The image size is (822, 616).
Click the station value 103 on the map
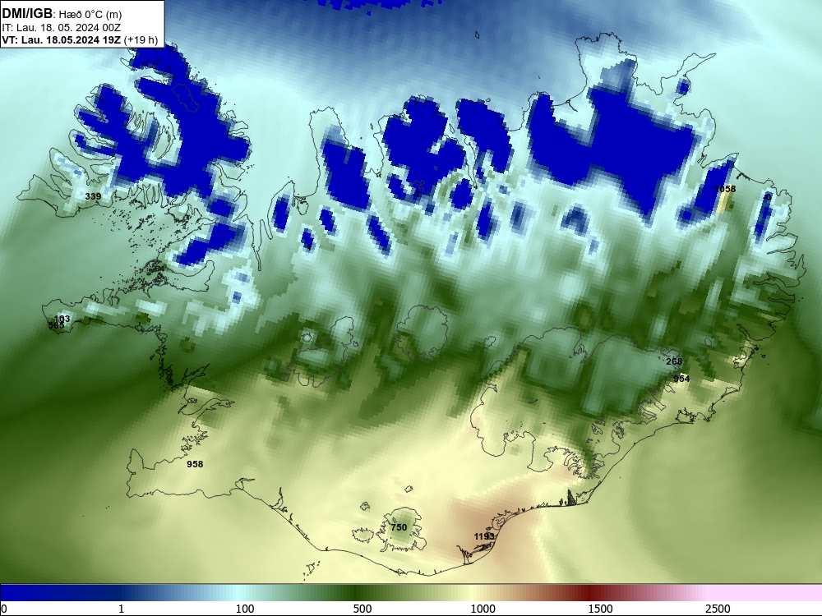tap(62, 319)
